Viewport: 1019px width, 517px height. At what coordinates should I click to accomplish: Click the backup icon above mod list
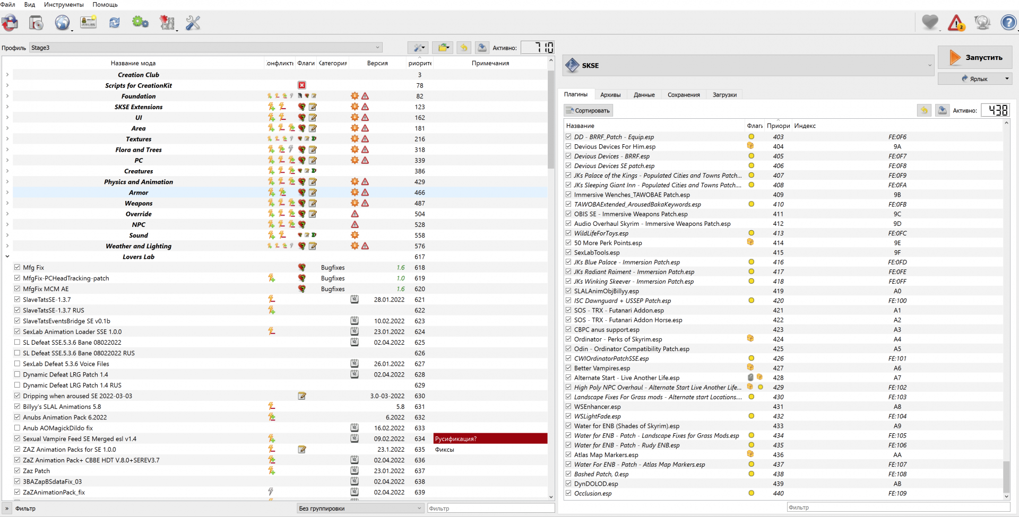(482, 48)
